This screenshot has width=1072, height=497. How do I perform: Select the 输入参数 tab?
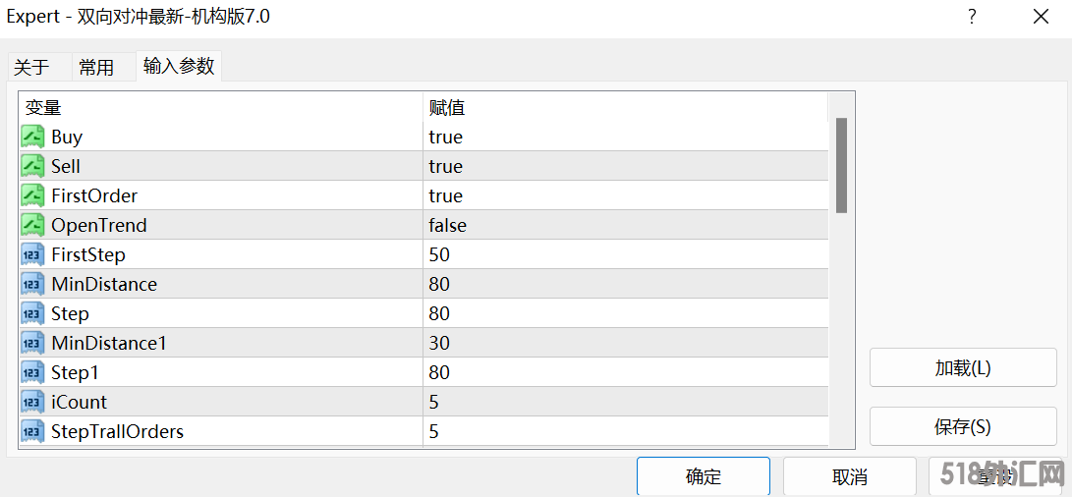(x=179, y=66)
